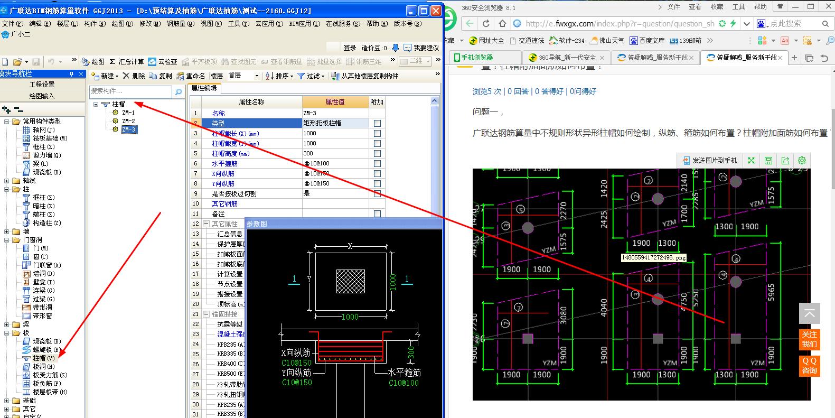Viewport: 835px width, 418px height.
Task: Expand 墙 folder in navigation tree
Action: pyautogui.click(x=7, y=231)
